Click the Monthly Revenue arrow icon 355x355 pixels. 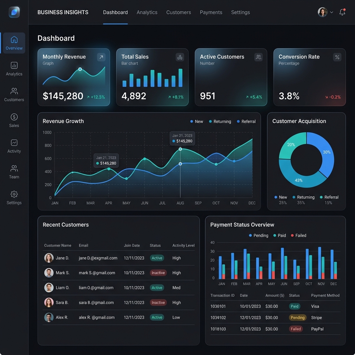coord(101,57)
